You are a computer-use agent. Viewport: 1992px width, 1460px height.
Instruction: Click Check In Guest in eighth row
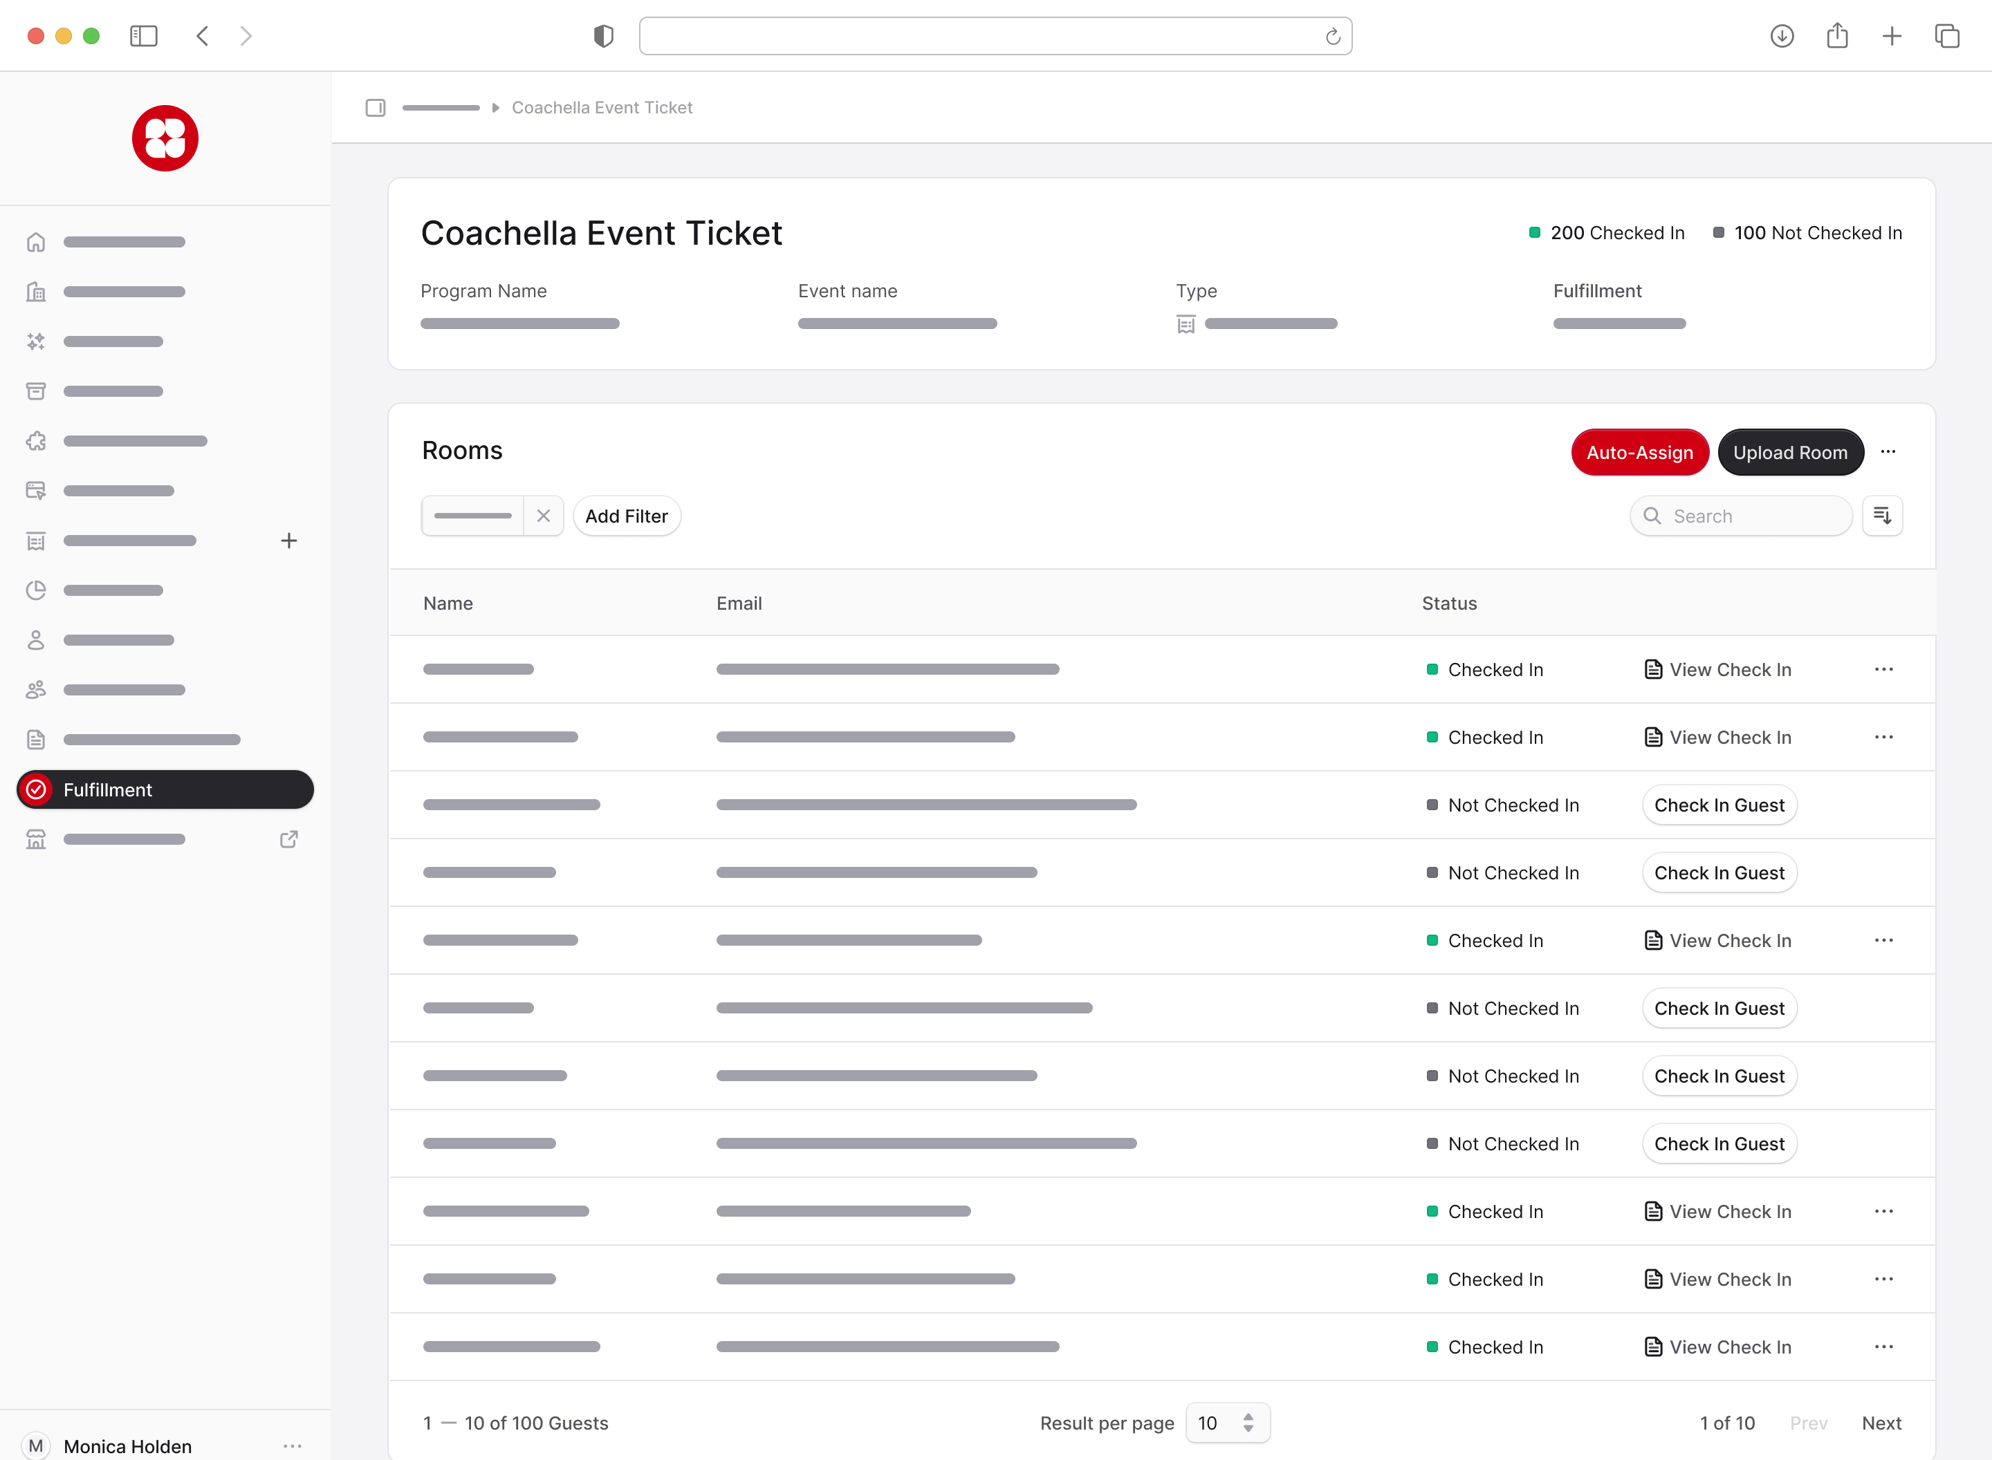pyautogui.click(x=1719, y=1143)
